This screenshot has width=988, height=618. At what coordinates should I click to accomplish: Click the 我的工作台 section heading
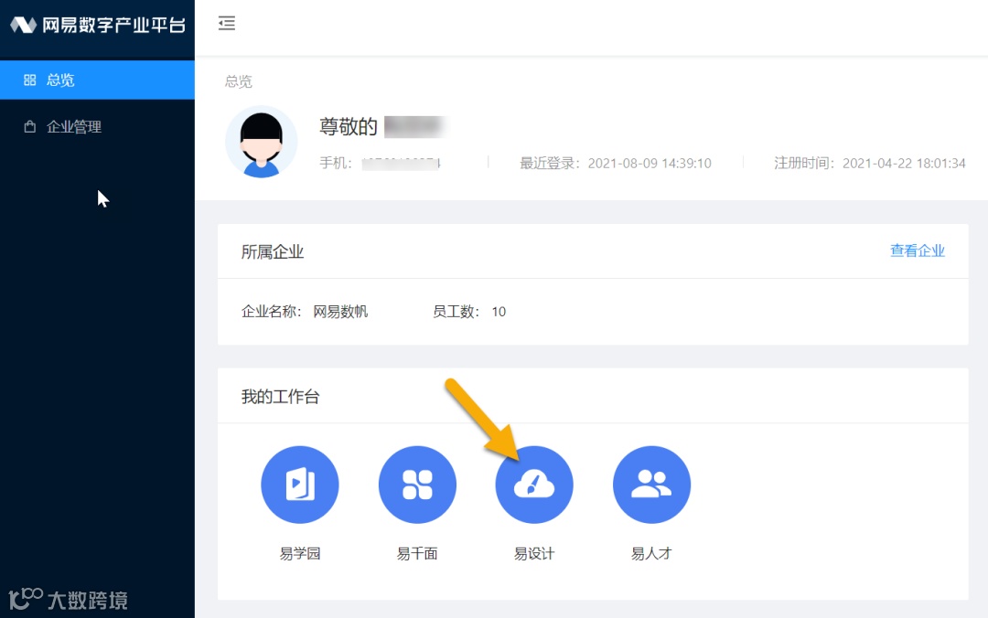[x=281, y=397]
